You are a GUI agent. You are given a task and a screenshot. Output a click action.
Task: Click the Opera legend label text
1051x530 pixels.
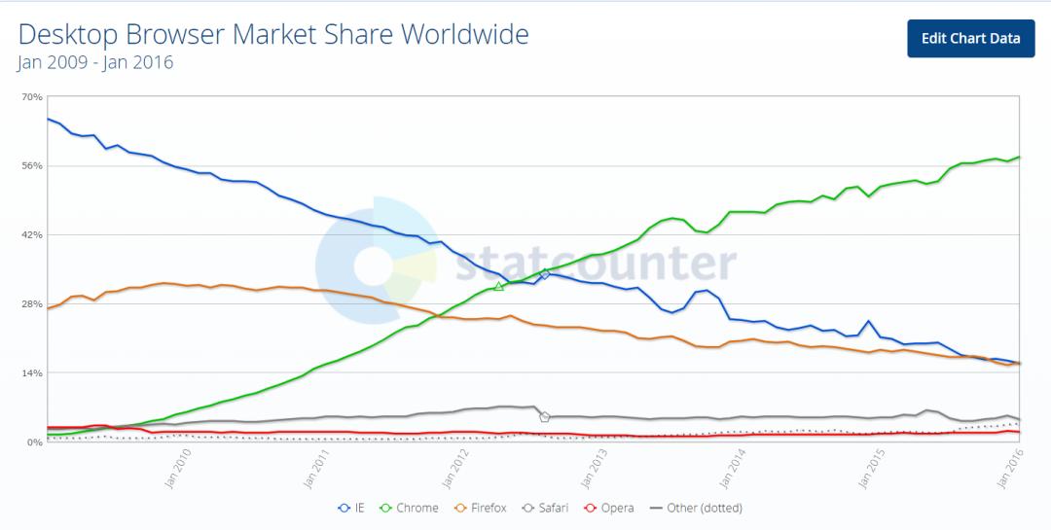(617, 510)
